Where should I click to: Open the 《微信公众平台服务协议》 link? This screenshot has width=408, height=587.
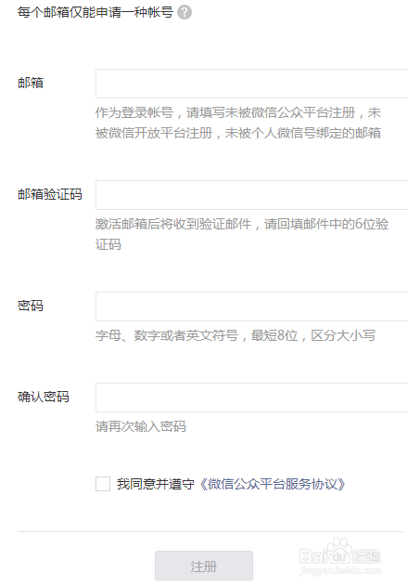273,484
